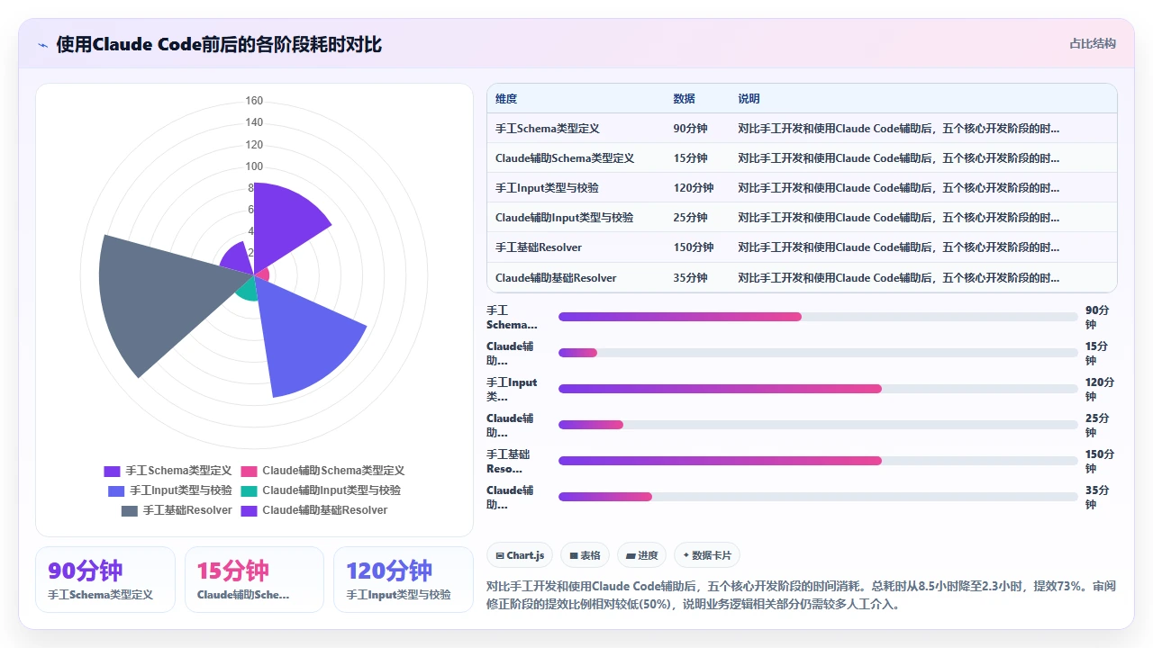
Task: Click the 数据 column header
Action: point(685,99)
